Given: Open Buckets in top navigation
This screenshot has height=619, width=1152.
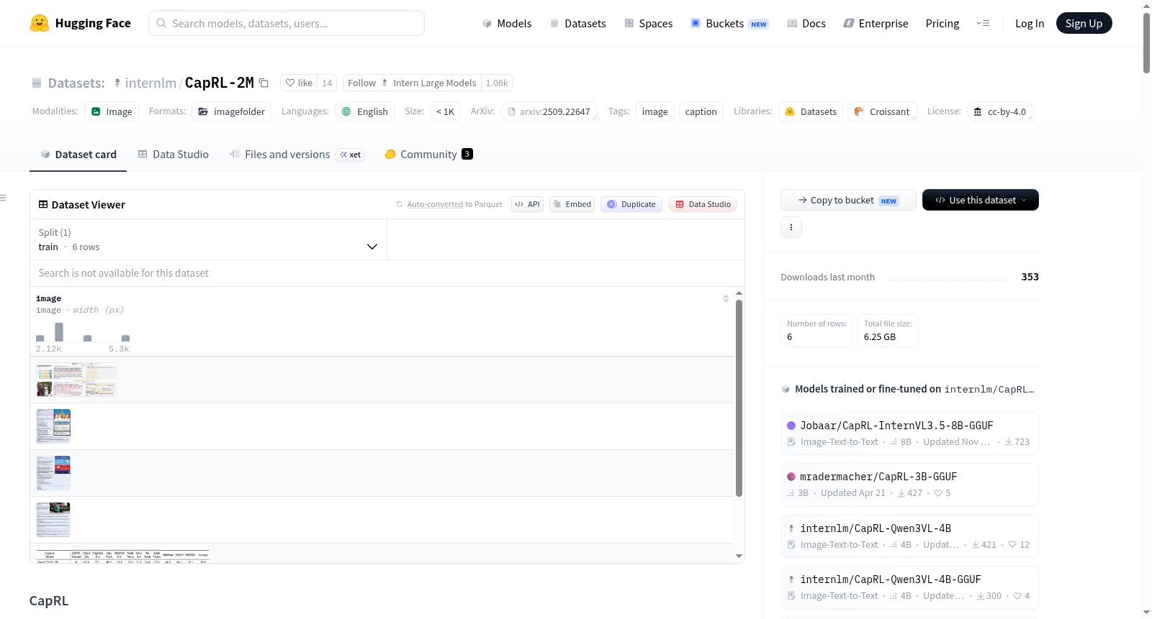Looking at the screenshot, I should (x=729, y=23).
